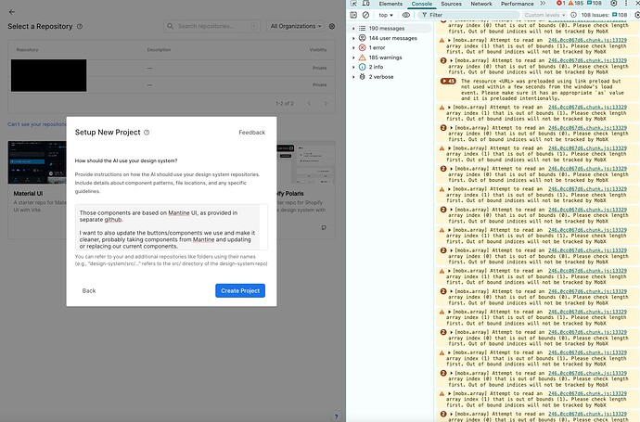Viewport: 640px width, 422px height.
Task: Focus the design system instructions textarea
Action: click(x=172, y=227)
